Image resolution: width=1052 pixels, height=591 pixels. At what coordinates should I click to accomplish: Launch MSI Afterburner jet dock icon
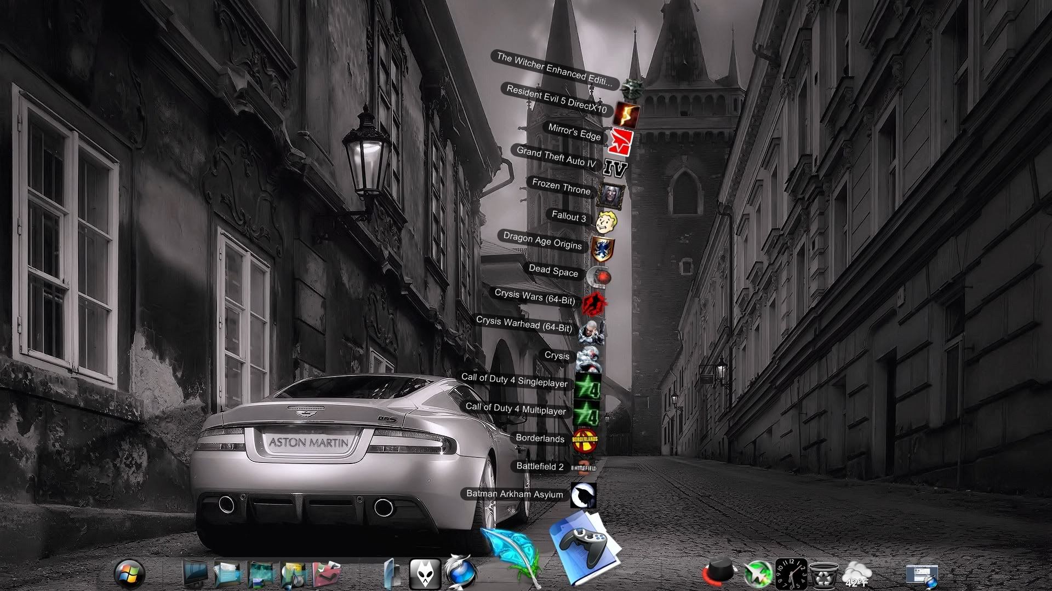click(x=758, y=575)
